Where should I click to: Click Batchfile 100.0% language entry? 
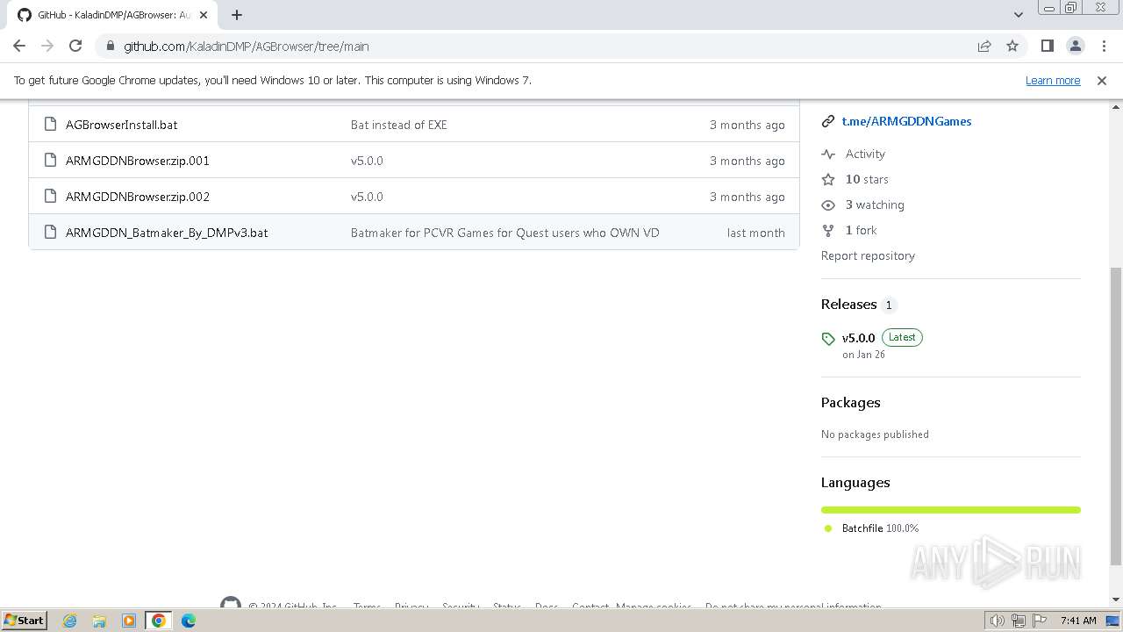[880, 528]
